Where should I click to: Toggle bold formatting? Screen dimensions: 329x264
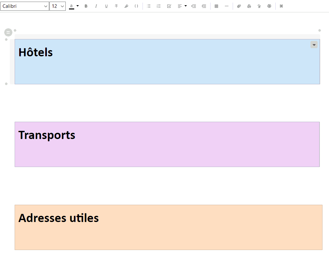tap(86, 6)
